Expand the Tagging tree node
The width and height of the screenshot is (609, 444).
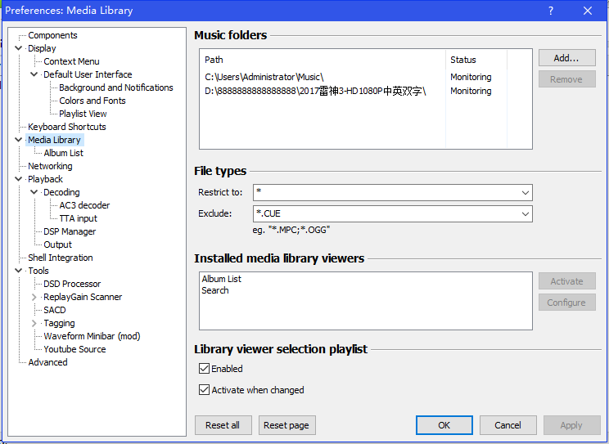(34, 323)
